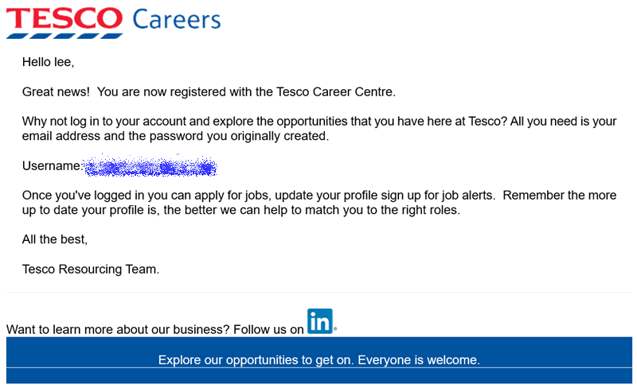Click the "Tesco Resourcing Team." signature
637x392 pixels.
click(91, 270)
